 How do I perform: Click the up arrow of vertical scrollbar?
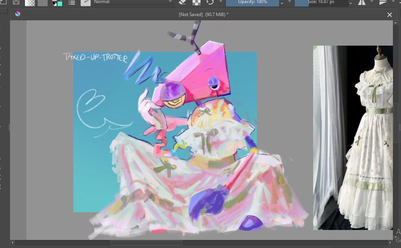(x=396, y=23)
